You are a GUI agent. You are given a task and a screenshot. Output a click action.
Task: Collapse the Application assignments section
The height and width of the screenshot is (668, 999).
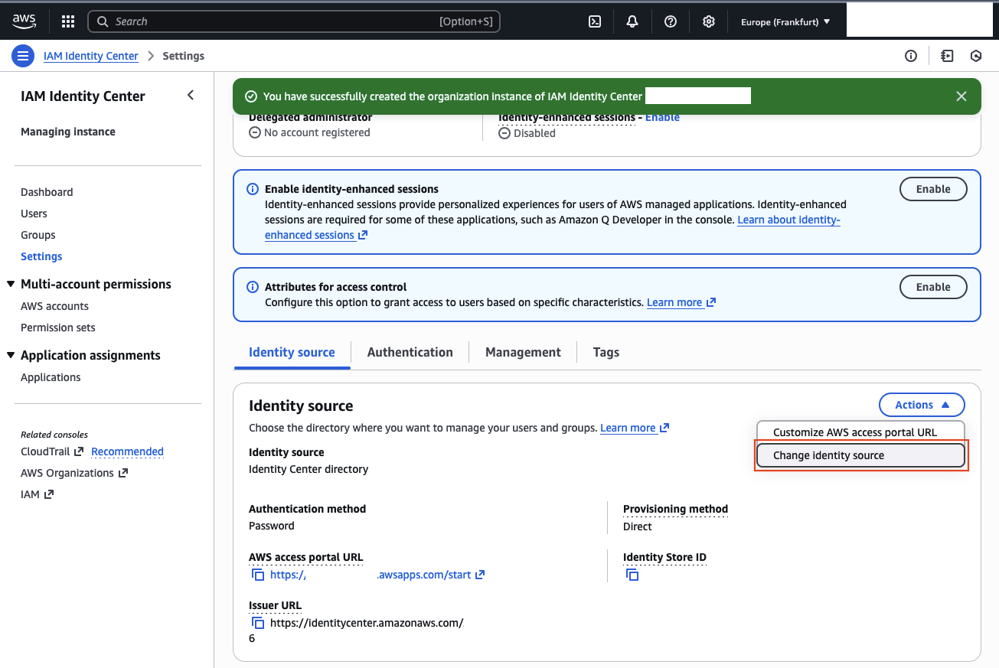pos(11,355)
